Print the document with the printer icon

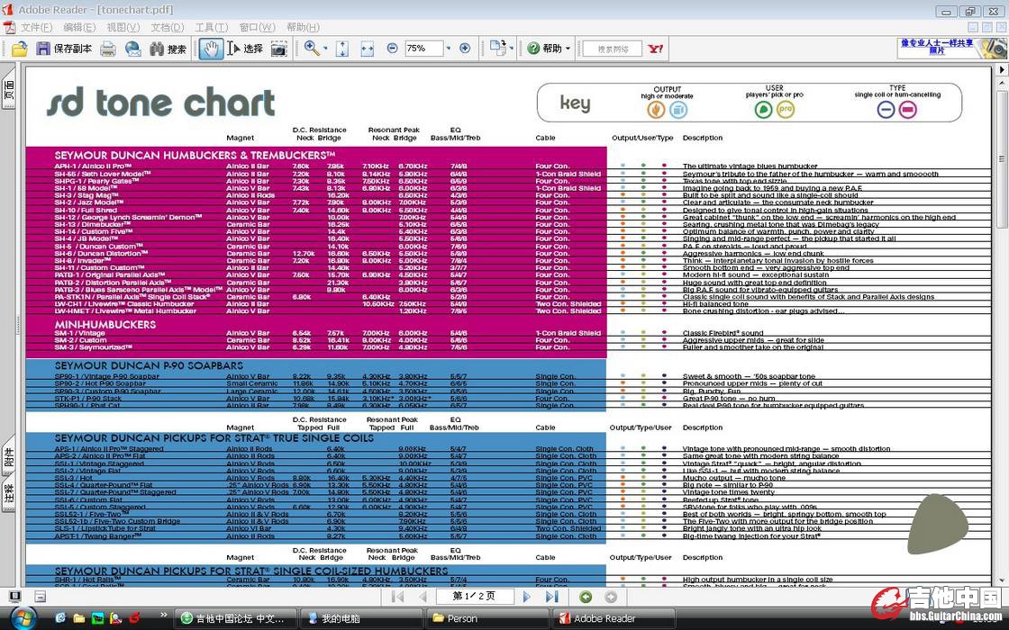tap(108, 49)
